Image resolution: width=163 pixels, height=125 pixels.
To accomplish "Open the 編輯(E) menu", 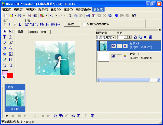I will 19,9.
